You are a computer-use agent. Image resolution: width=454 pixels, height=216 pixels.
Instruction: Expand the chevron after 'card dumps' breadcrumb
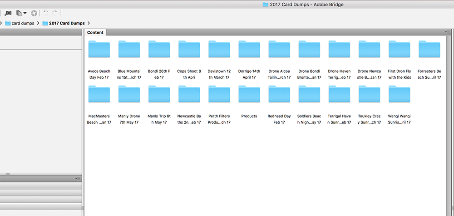coord(38,23)
